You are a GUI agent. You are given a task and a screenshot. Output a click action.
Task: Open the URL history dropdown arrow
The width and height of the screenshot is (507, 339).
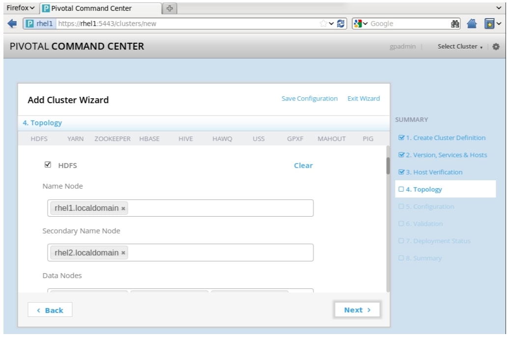[x=332, y=24]
